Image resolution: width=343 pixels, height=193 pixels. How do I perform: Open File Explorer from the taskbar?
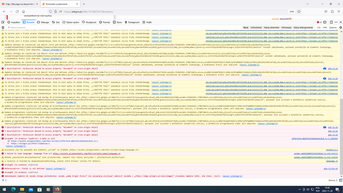click(x=22, y=189)
